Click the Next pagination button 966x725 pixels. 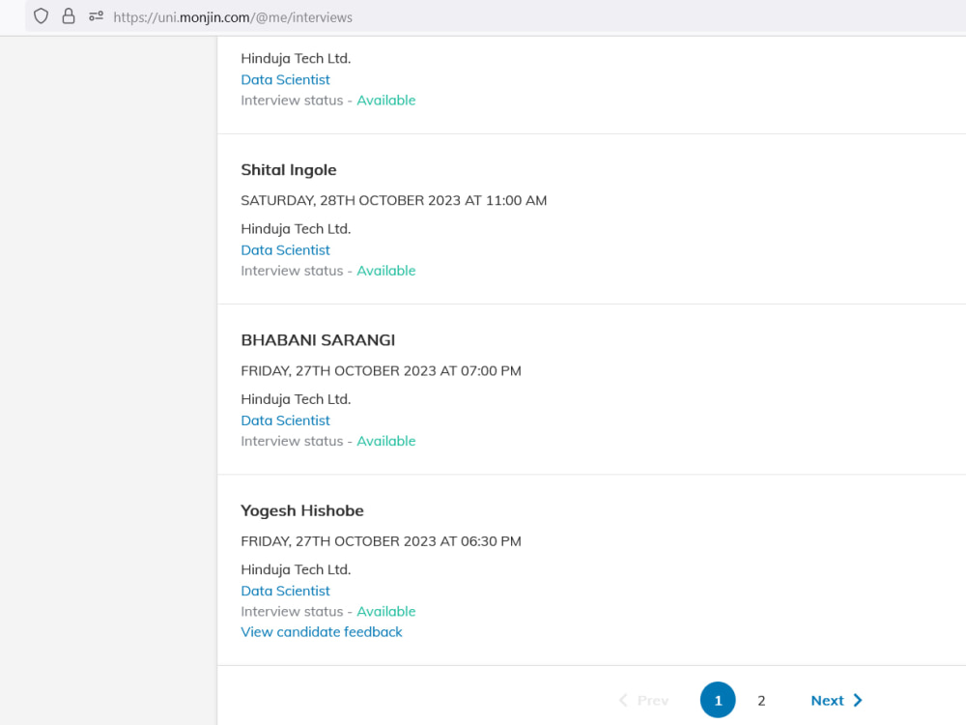click(837, 700)
